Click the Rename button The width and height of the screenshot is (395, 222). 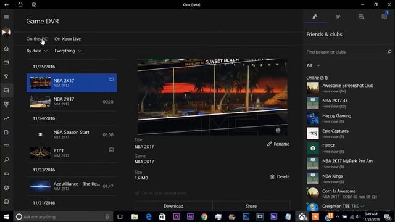(278, 144)
